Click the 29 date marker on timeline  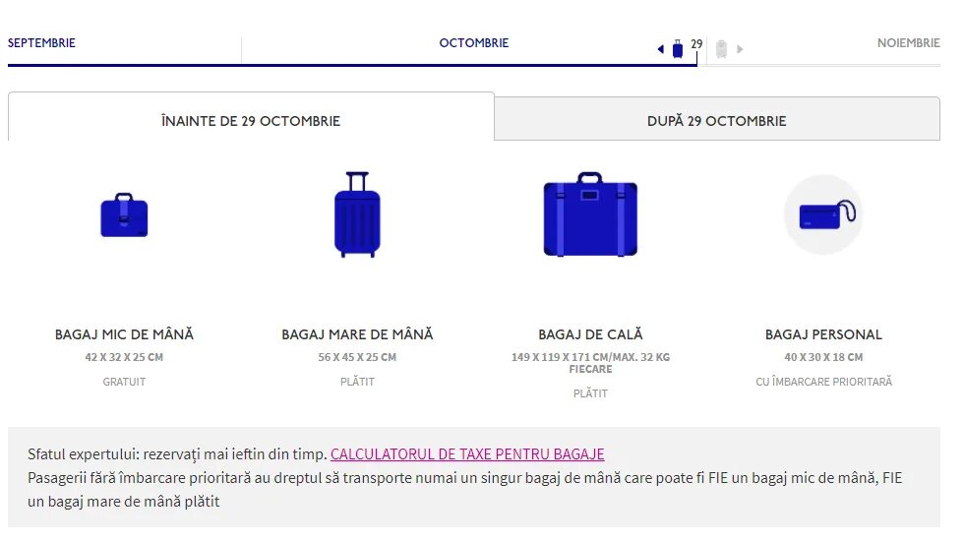[x=696, y=44]
